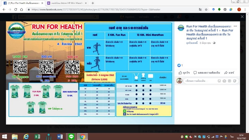
Task: Click the globe privacy icon
Action: click(214, 43)
